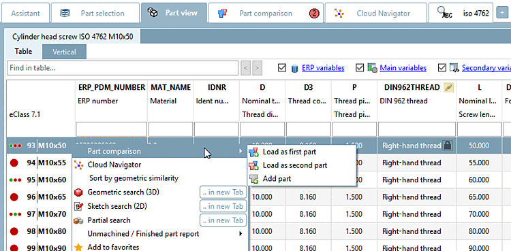Screen dimensions: 511x251
Task: Click the Load as second part icon
Action: pyautogui.click(x=254, y=166)
